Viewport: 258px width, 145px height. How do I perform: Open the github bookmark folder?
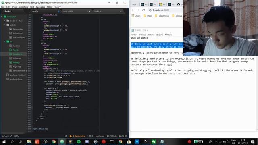pos(177,16)
